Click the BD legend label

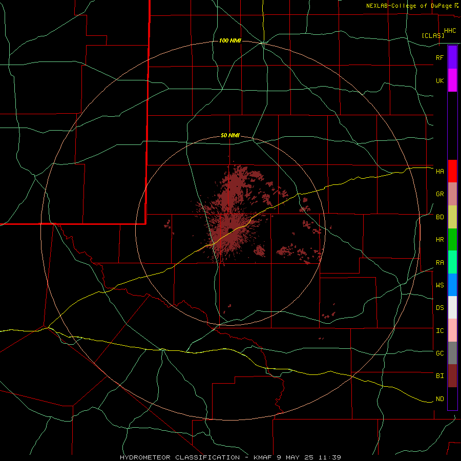(439, 217)
